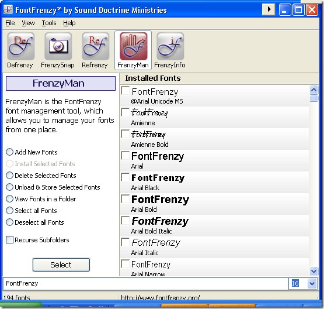This screenshot has width=324, height=309.
Task: Open the File menu
Action: pos(10,23)
